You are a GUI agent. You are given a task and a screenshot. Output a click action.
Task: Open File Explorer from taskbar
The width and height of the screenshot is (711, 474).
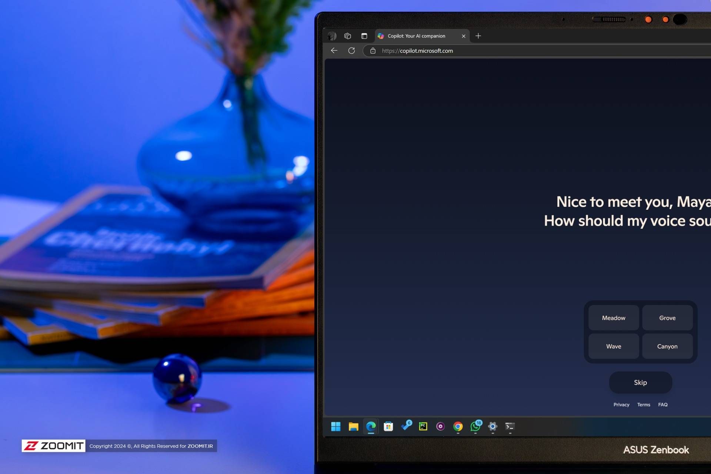(x=353, y=426)
